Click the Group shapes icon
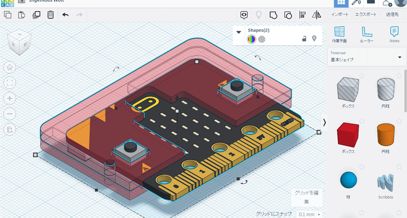This screenshot has width=407, height=218. (x=273, y=15)
